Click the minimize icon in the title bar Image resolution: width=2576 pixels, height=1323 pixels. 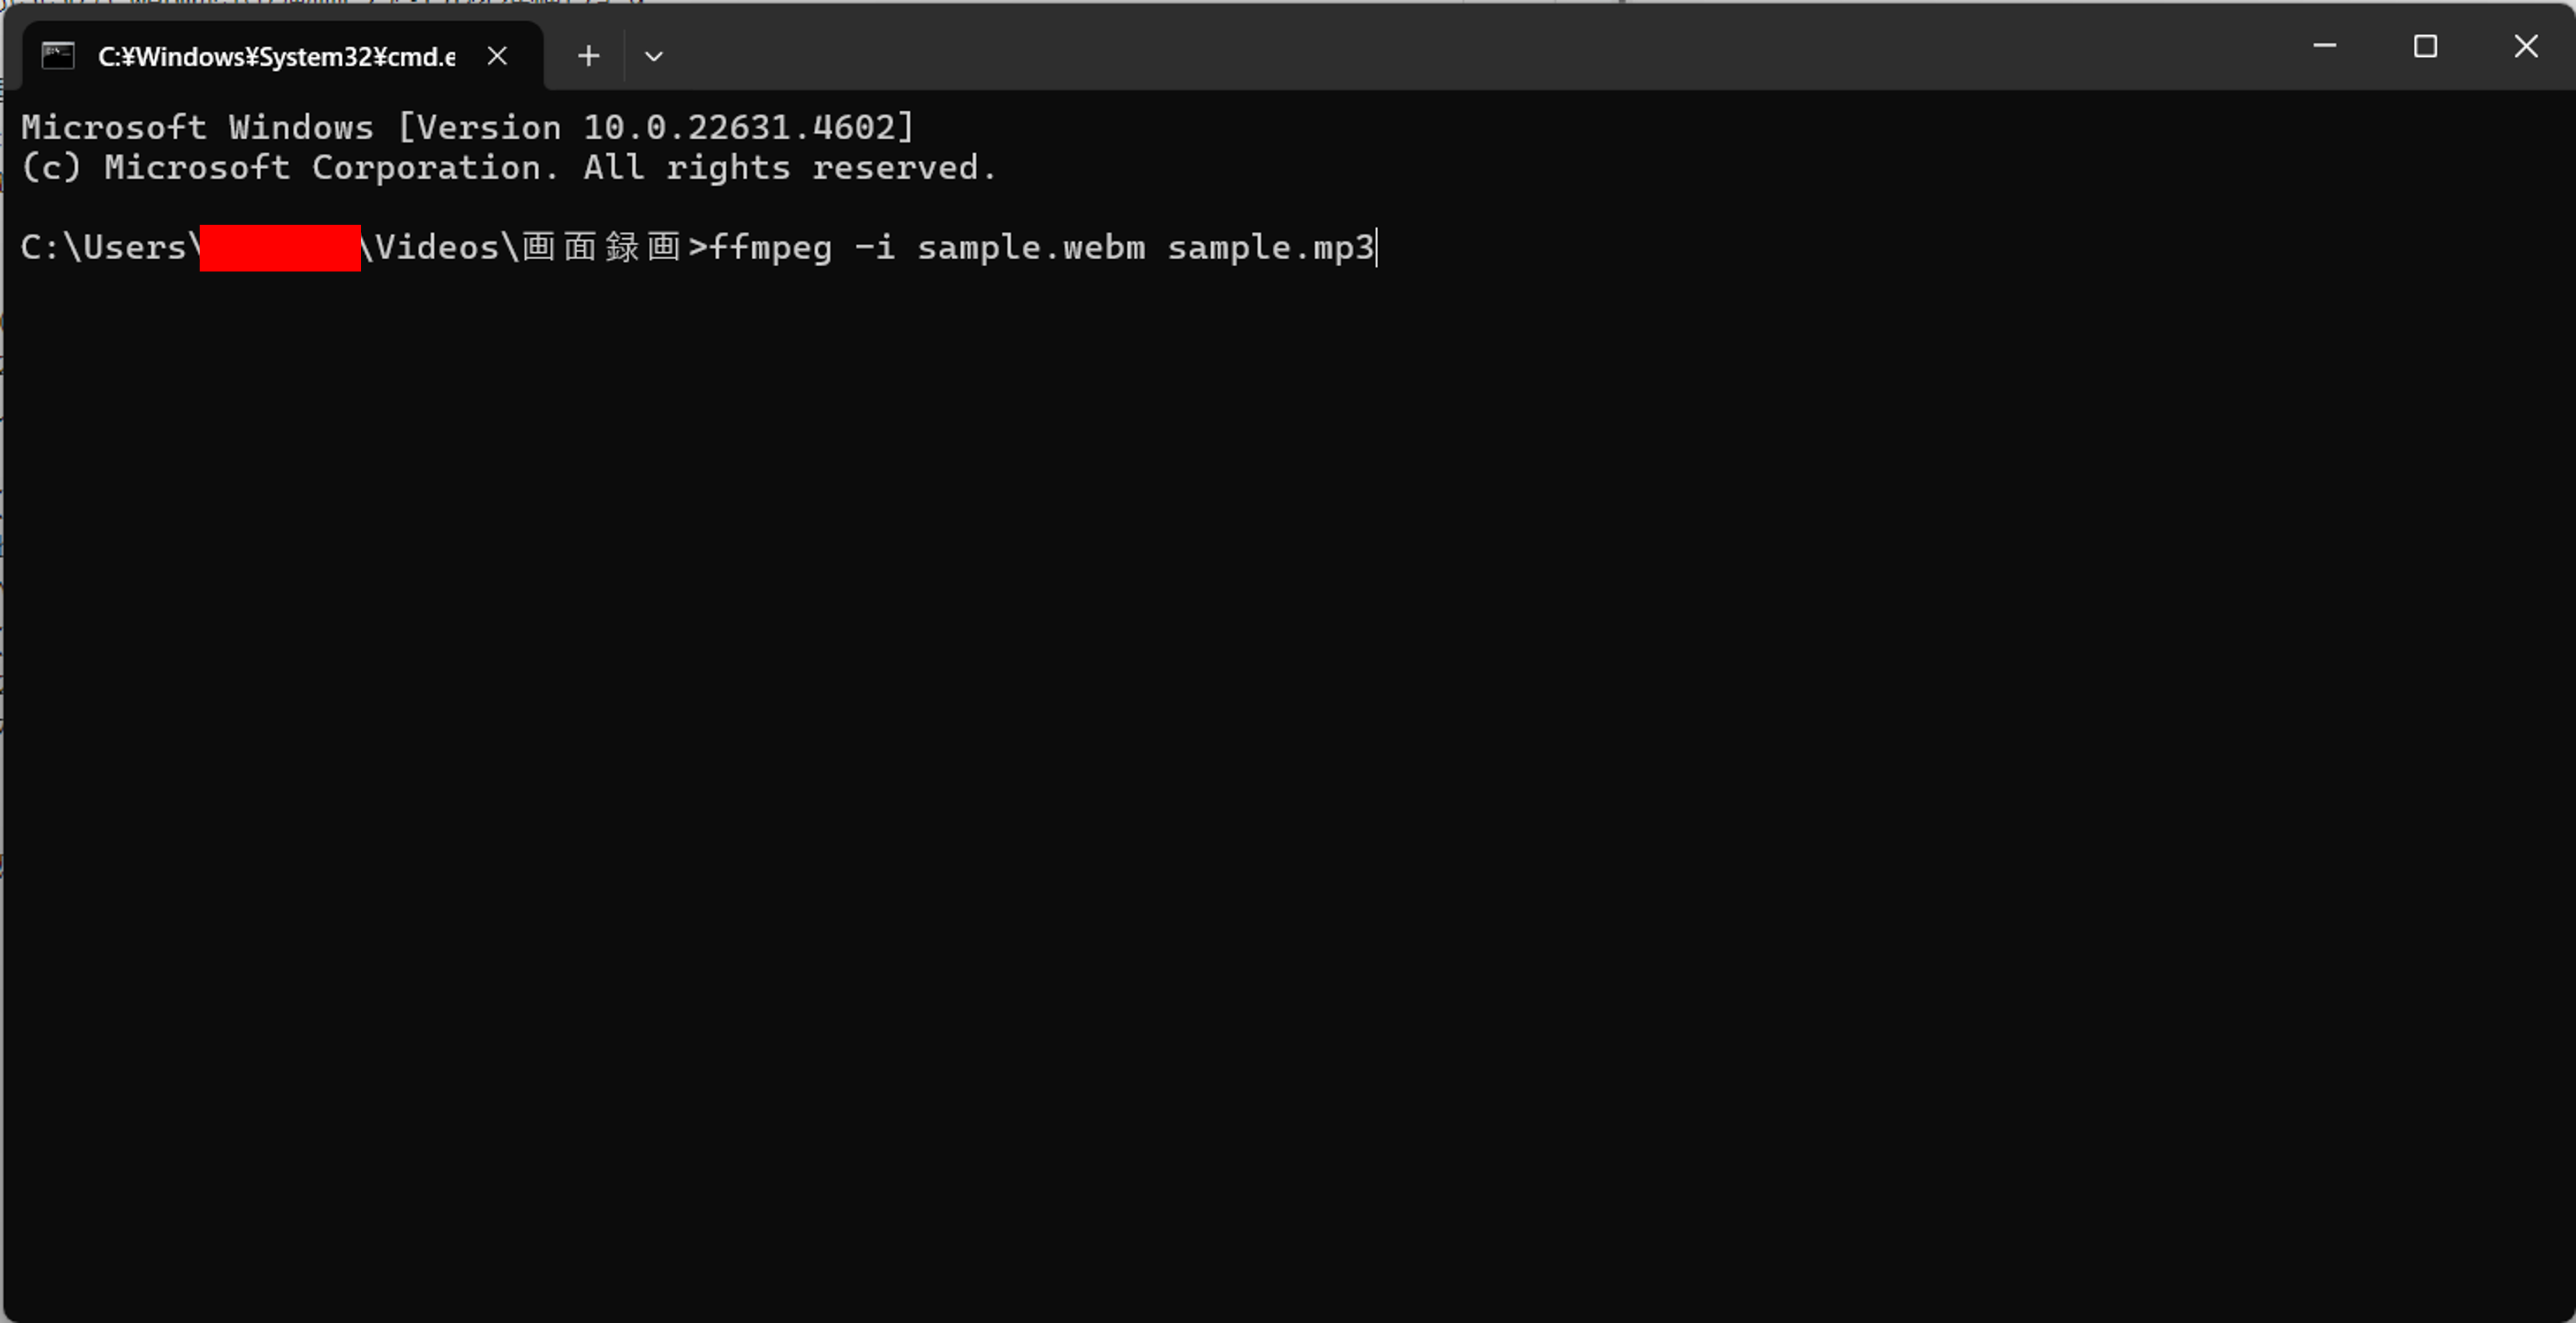[2324, 45]
